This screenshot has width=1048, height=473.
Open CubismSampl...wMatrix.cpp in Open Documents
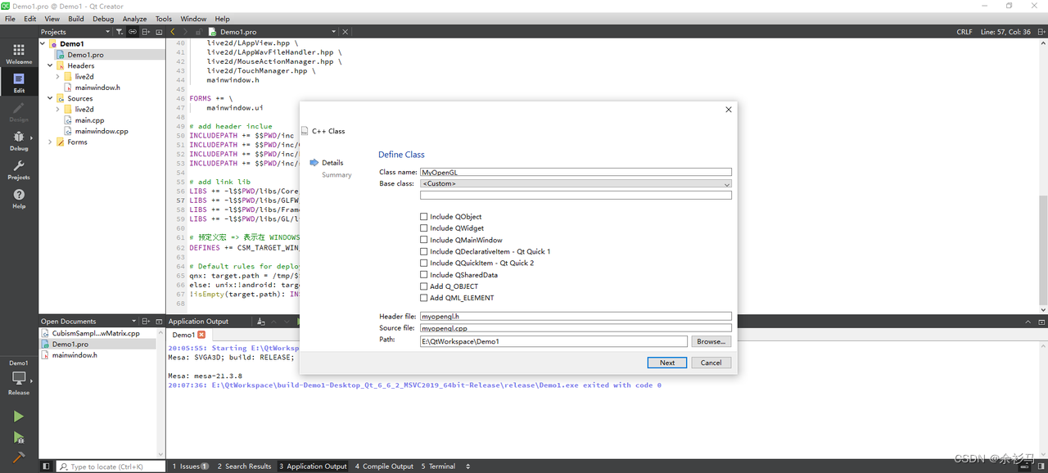(97, 333)
